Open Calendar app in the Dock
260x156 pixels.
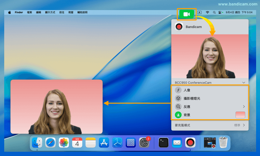(77, 143)
